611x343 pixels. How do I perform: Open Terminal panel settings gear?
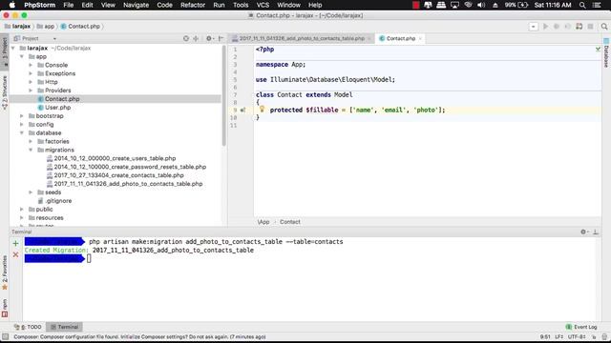(583, 232)
